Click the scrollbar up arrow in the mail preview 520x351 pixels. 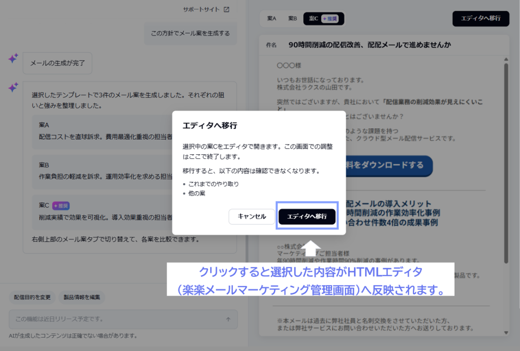point(506,59)
